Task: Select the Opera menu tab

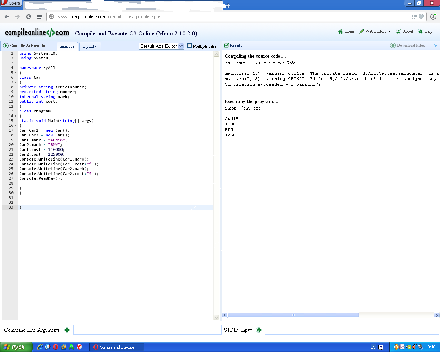Action: click(11, 3)
